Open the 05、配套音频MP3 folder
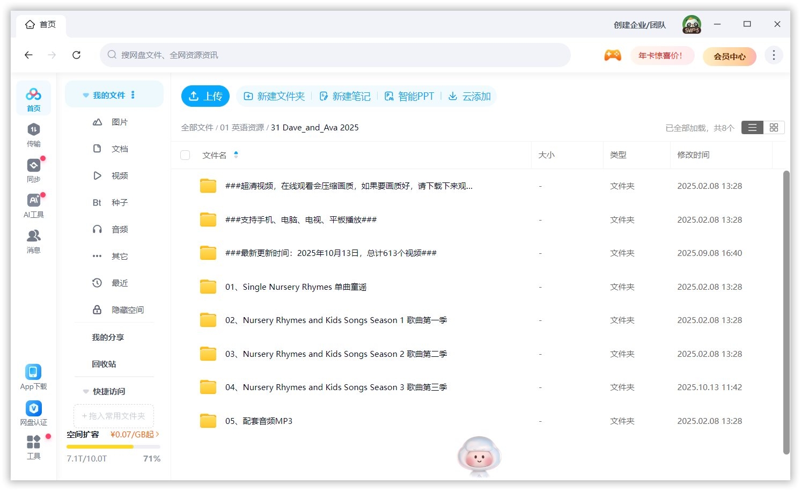 point(259,421)
